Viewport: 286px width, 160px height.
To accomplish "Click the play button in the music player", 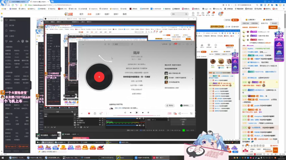I will click(137, 113).
